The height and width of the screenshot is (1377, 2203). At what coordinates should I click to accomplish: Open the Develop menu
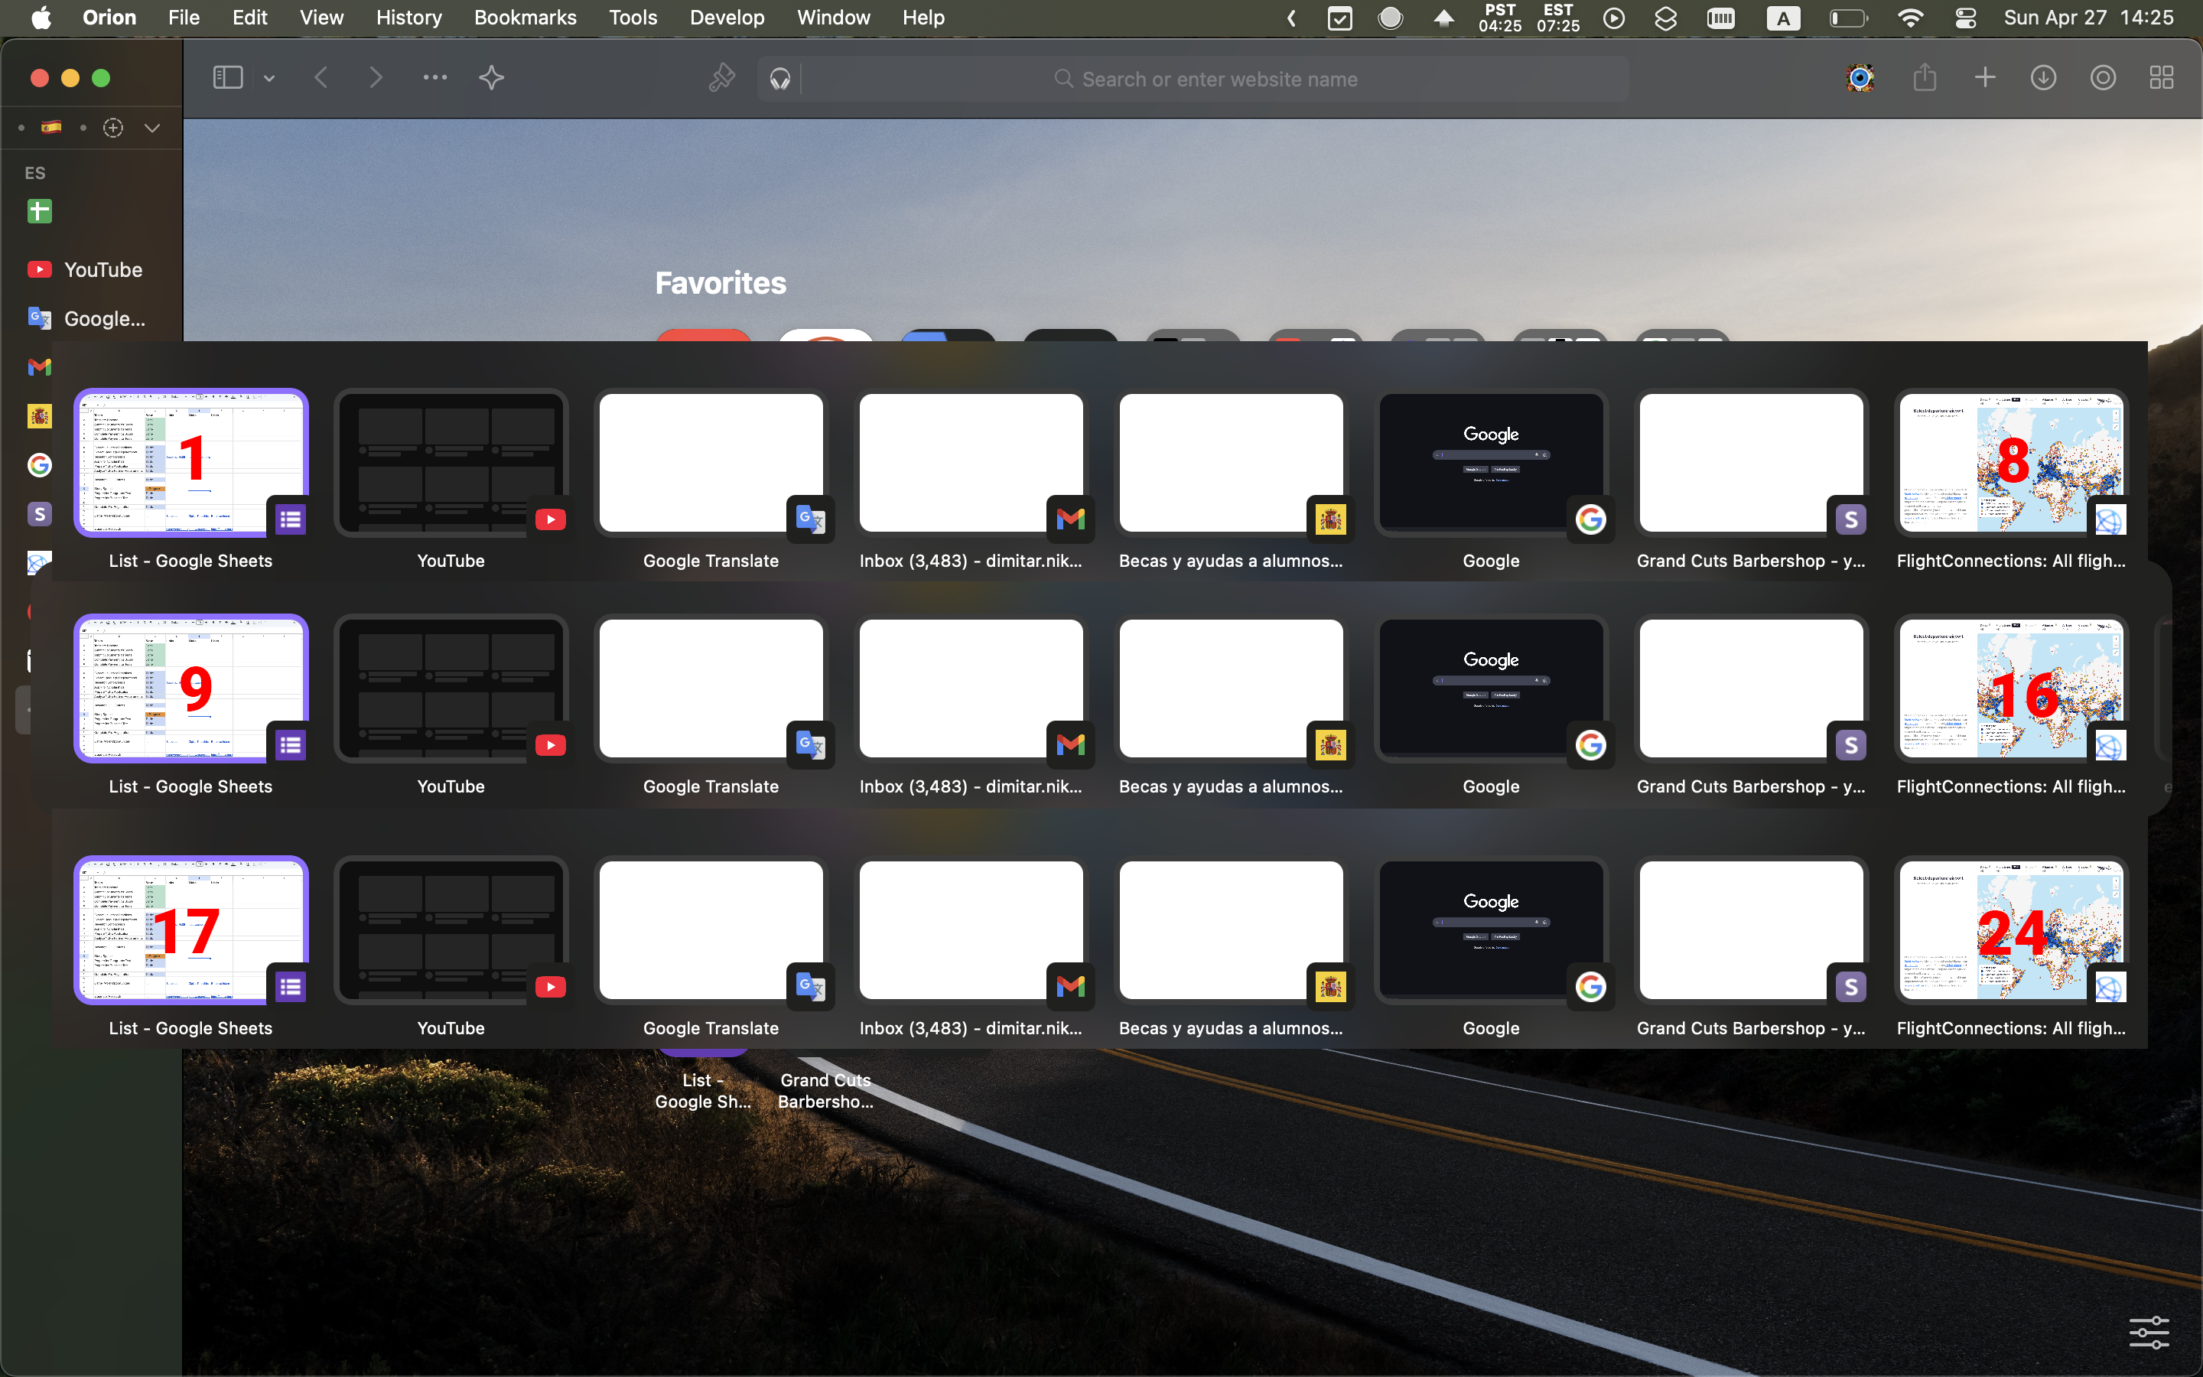(x=727, y=18)
